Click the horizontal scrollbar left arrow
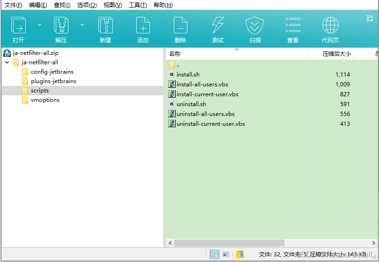The image size is (379, 262). click(x=170, y=243)
